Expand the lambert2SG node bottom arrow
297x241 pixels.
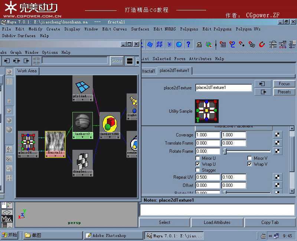pos(110,137)
